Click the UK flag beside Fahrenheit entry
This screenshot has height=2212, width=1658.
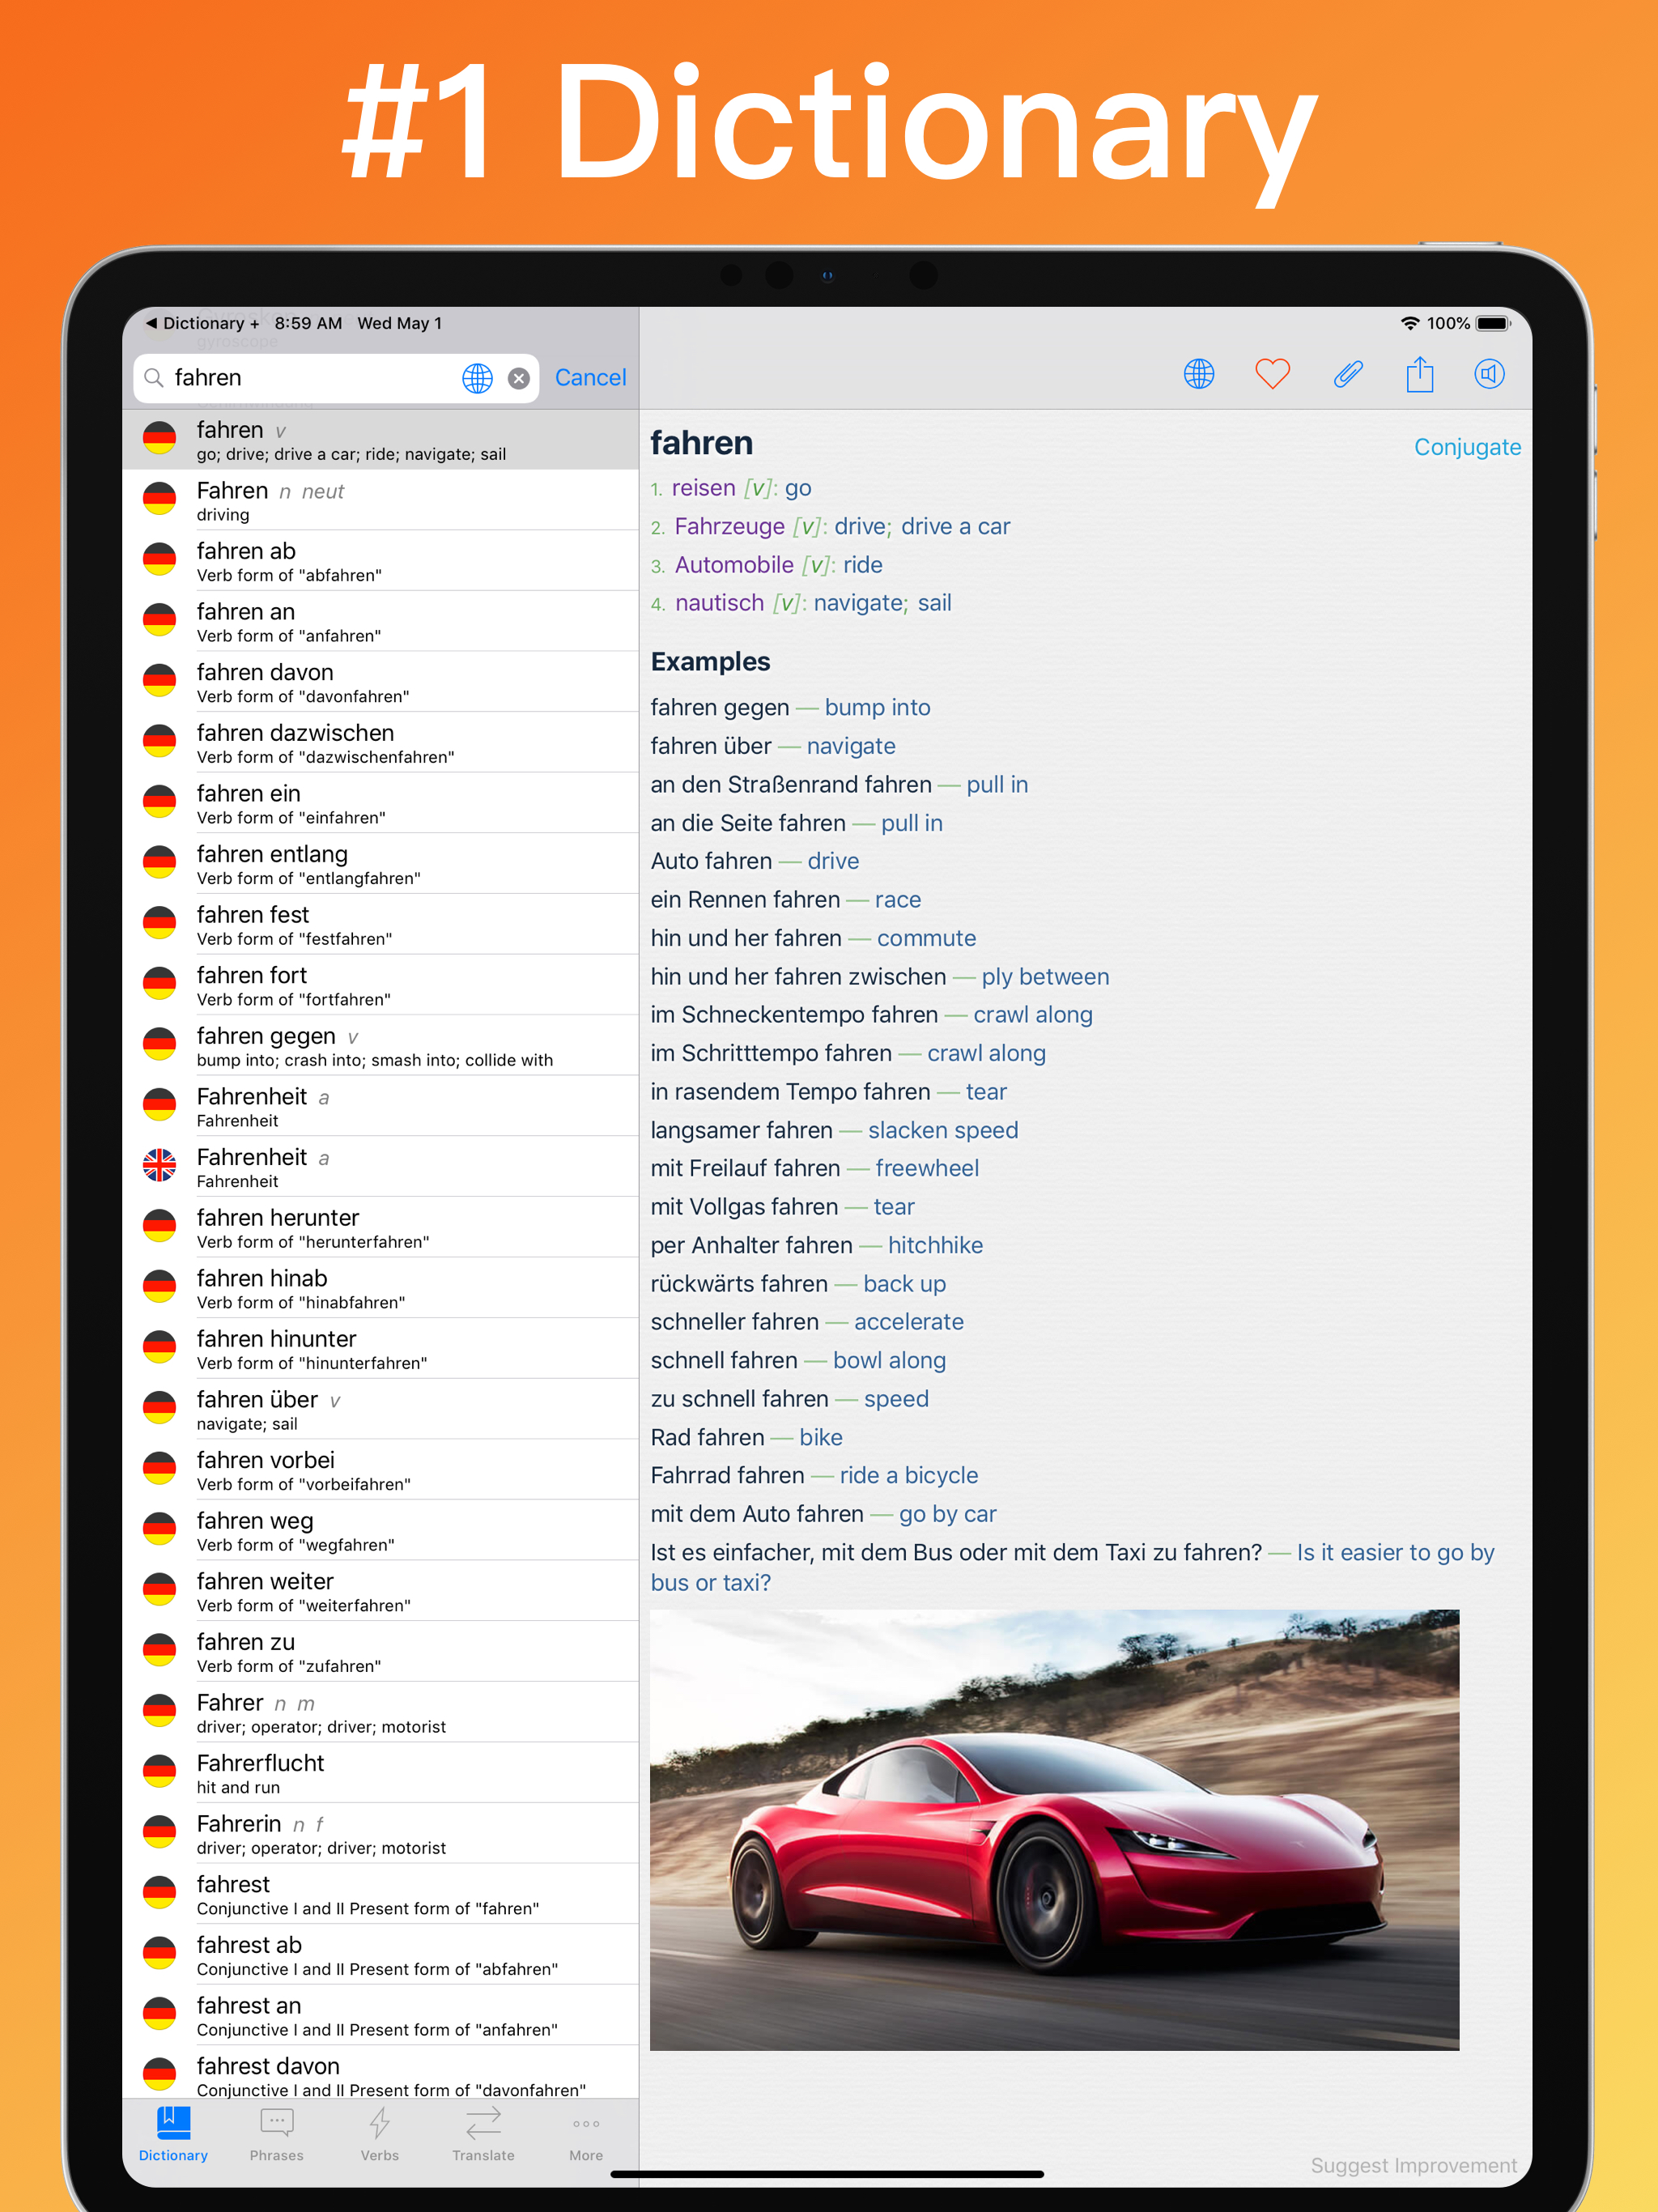tap(159, 1165)
